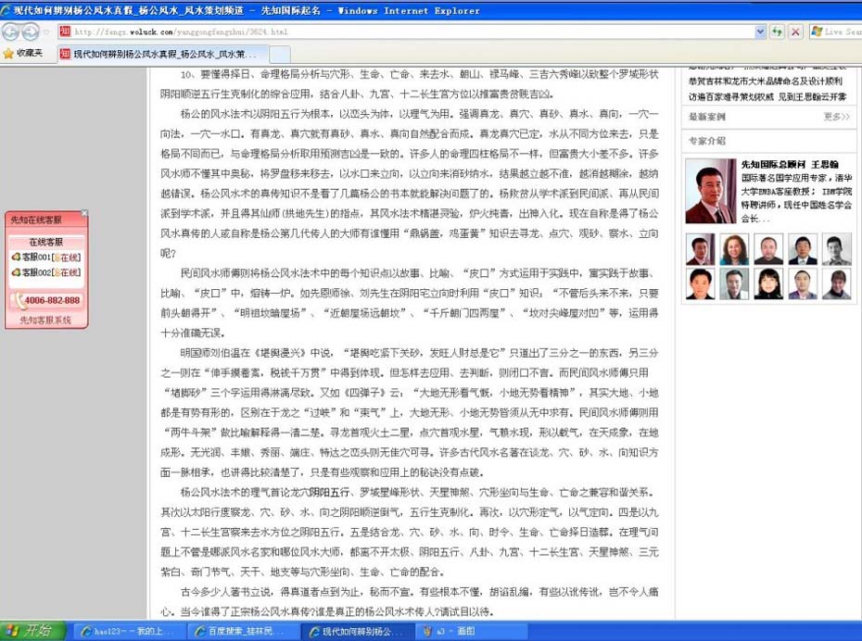Select the 现代如何辨别杨公风水真假 browser tab
Viewport: 862px width, 641px height.
(x=163, y=54)
